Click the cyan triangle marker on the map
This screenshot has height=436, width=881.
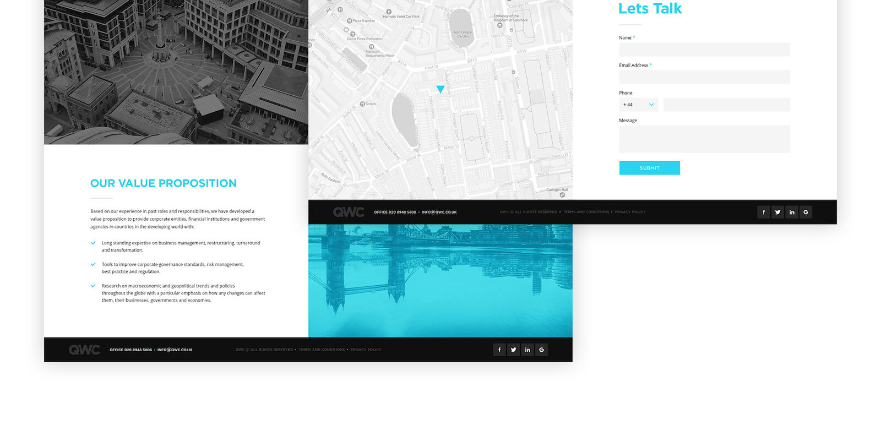click(x=440, y=89)
